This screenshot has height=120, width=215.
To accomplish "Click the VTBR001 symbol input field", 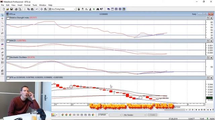I will tap(103, 115).
